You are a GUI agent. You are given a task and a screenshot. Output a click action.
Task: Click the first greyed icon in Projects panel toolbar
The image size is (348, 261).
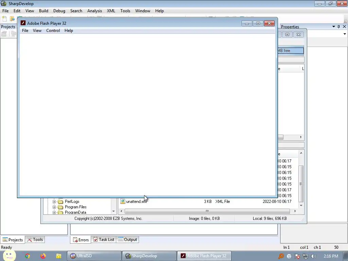(x=4, y=34)
